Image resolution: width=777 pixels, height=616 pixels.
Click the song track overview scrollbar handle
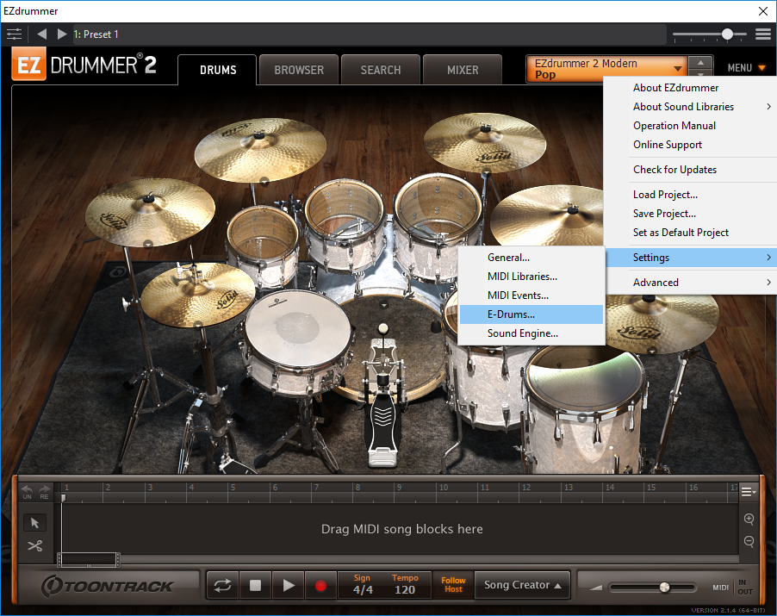tap(90, 559)
